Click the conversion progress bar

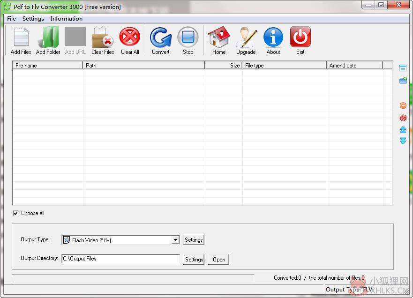[133, 278]
